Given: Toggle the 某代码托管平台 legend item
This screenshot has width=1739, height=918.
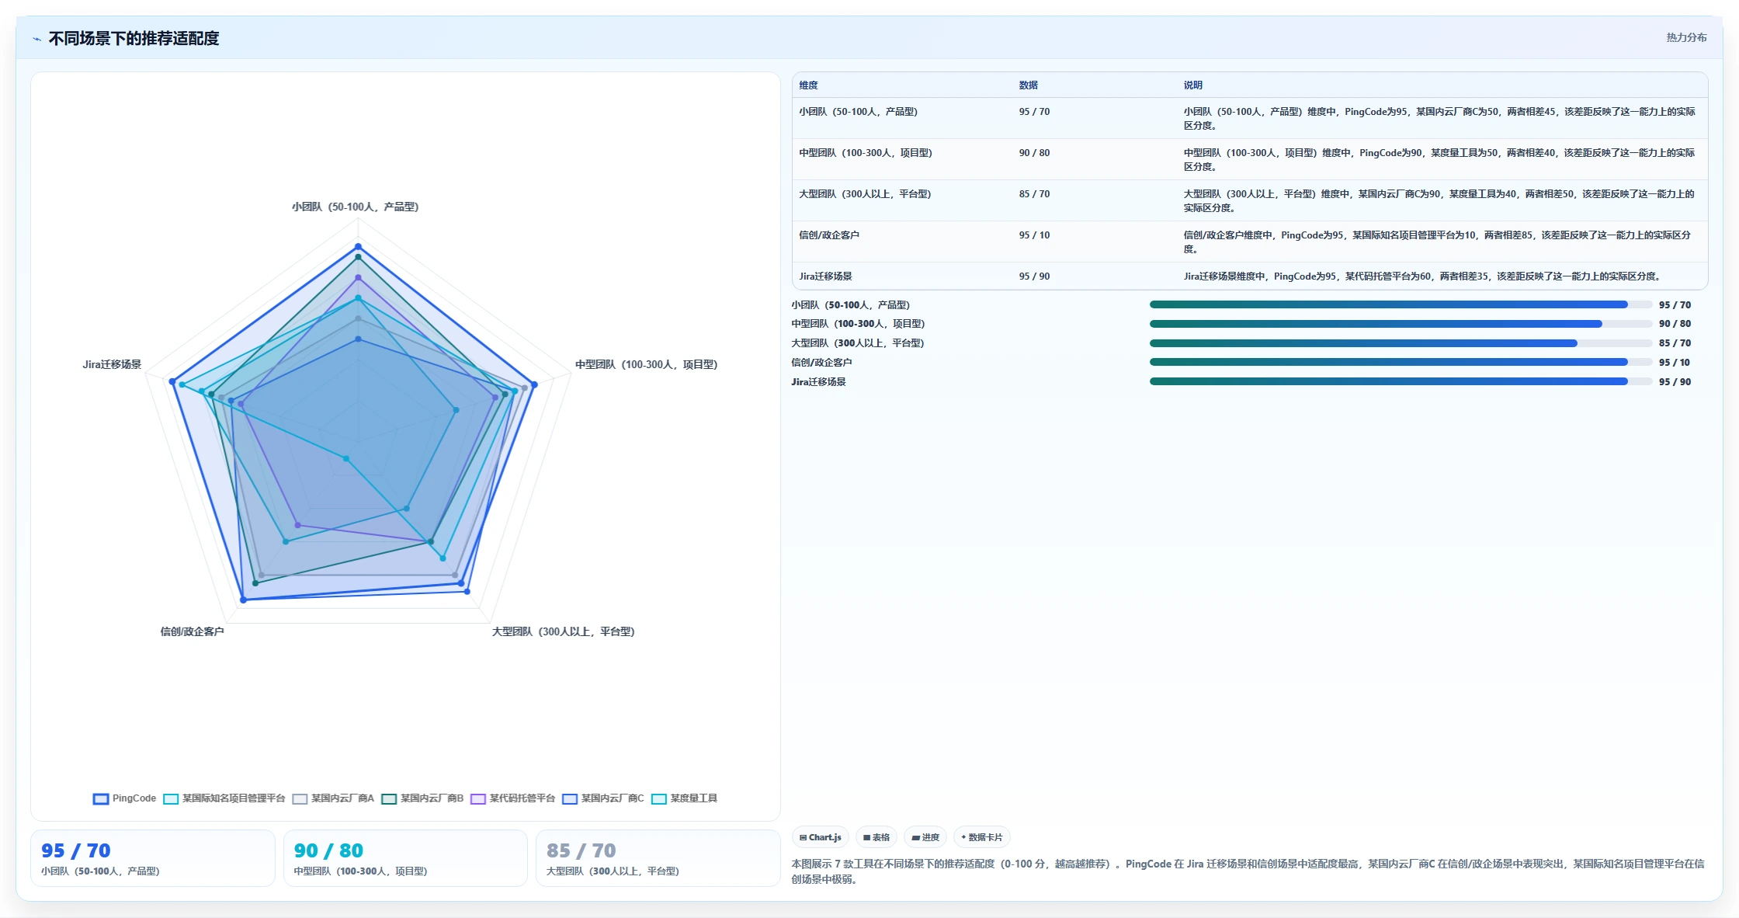Looking at the screenshot, I should [x=512, y=798].
